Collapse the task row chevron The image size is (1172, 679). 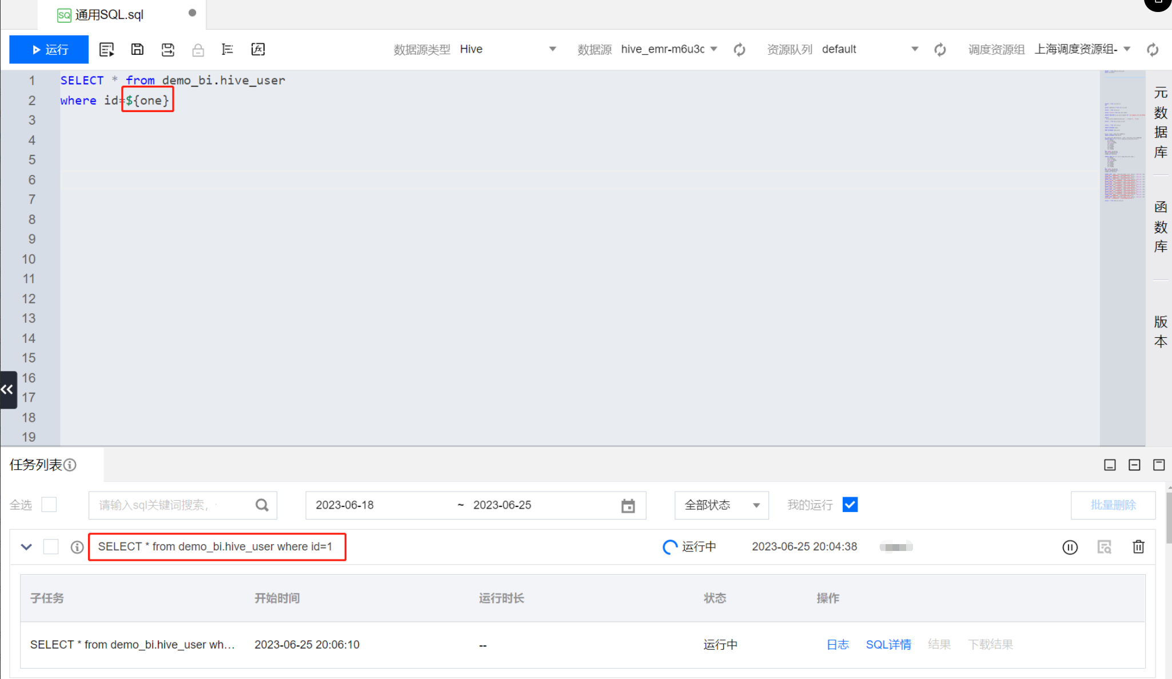[x=26, y=547]
